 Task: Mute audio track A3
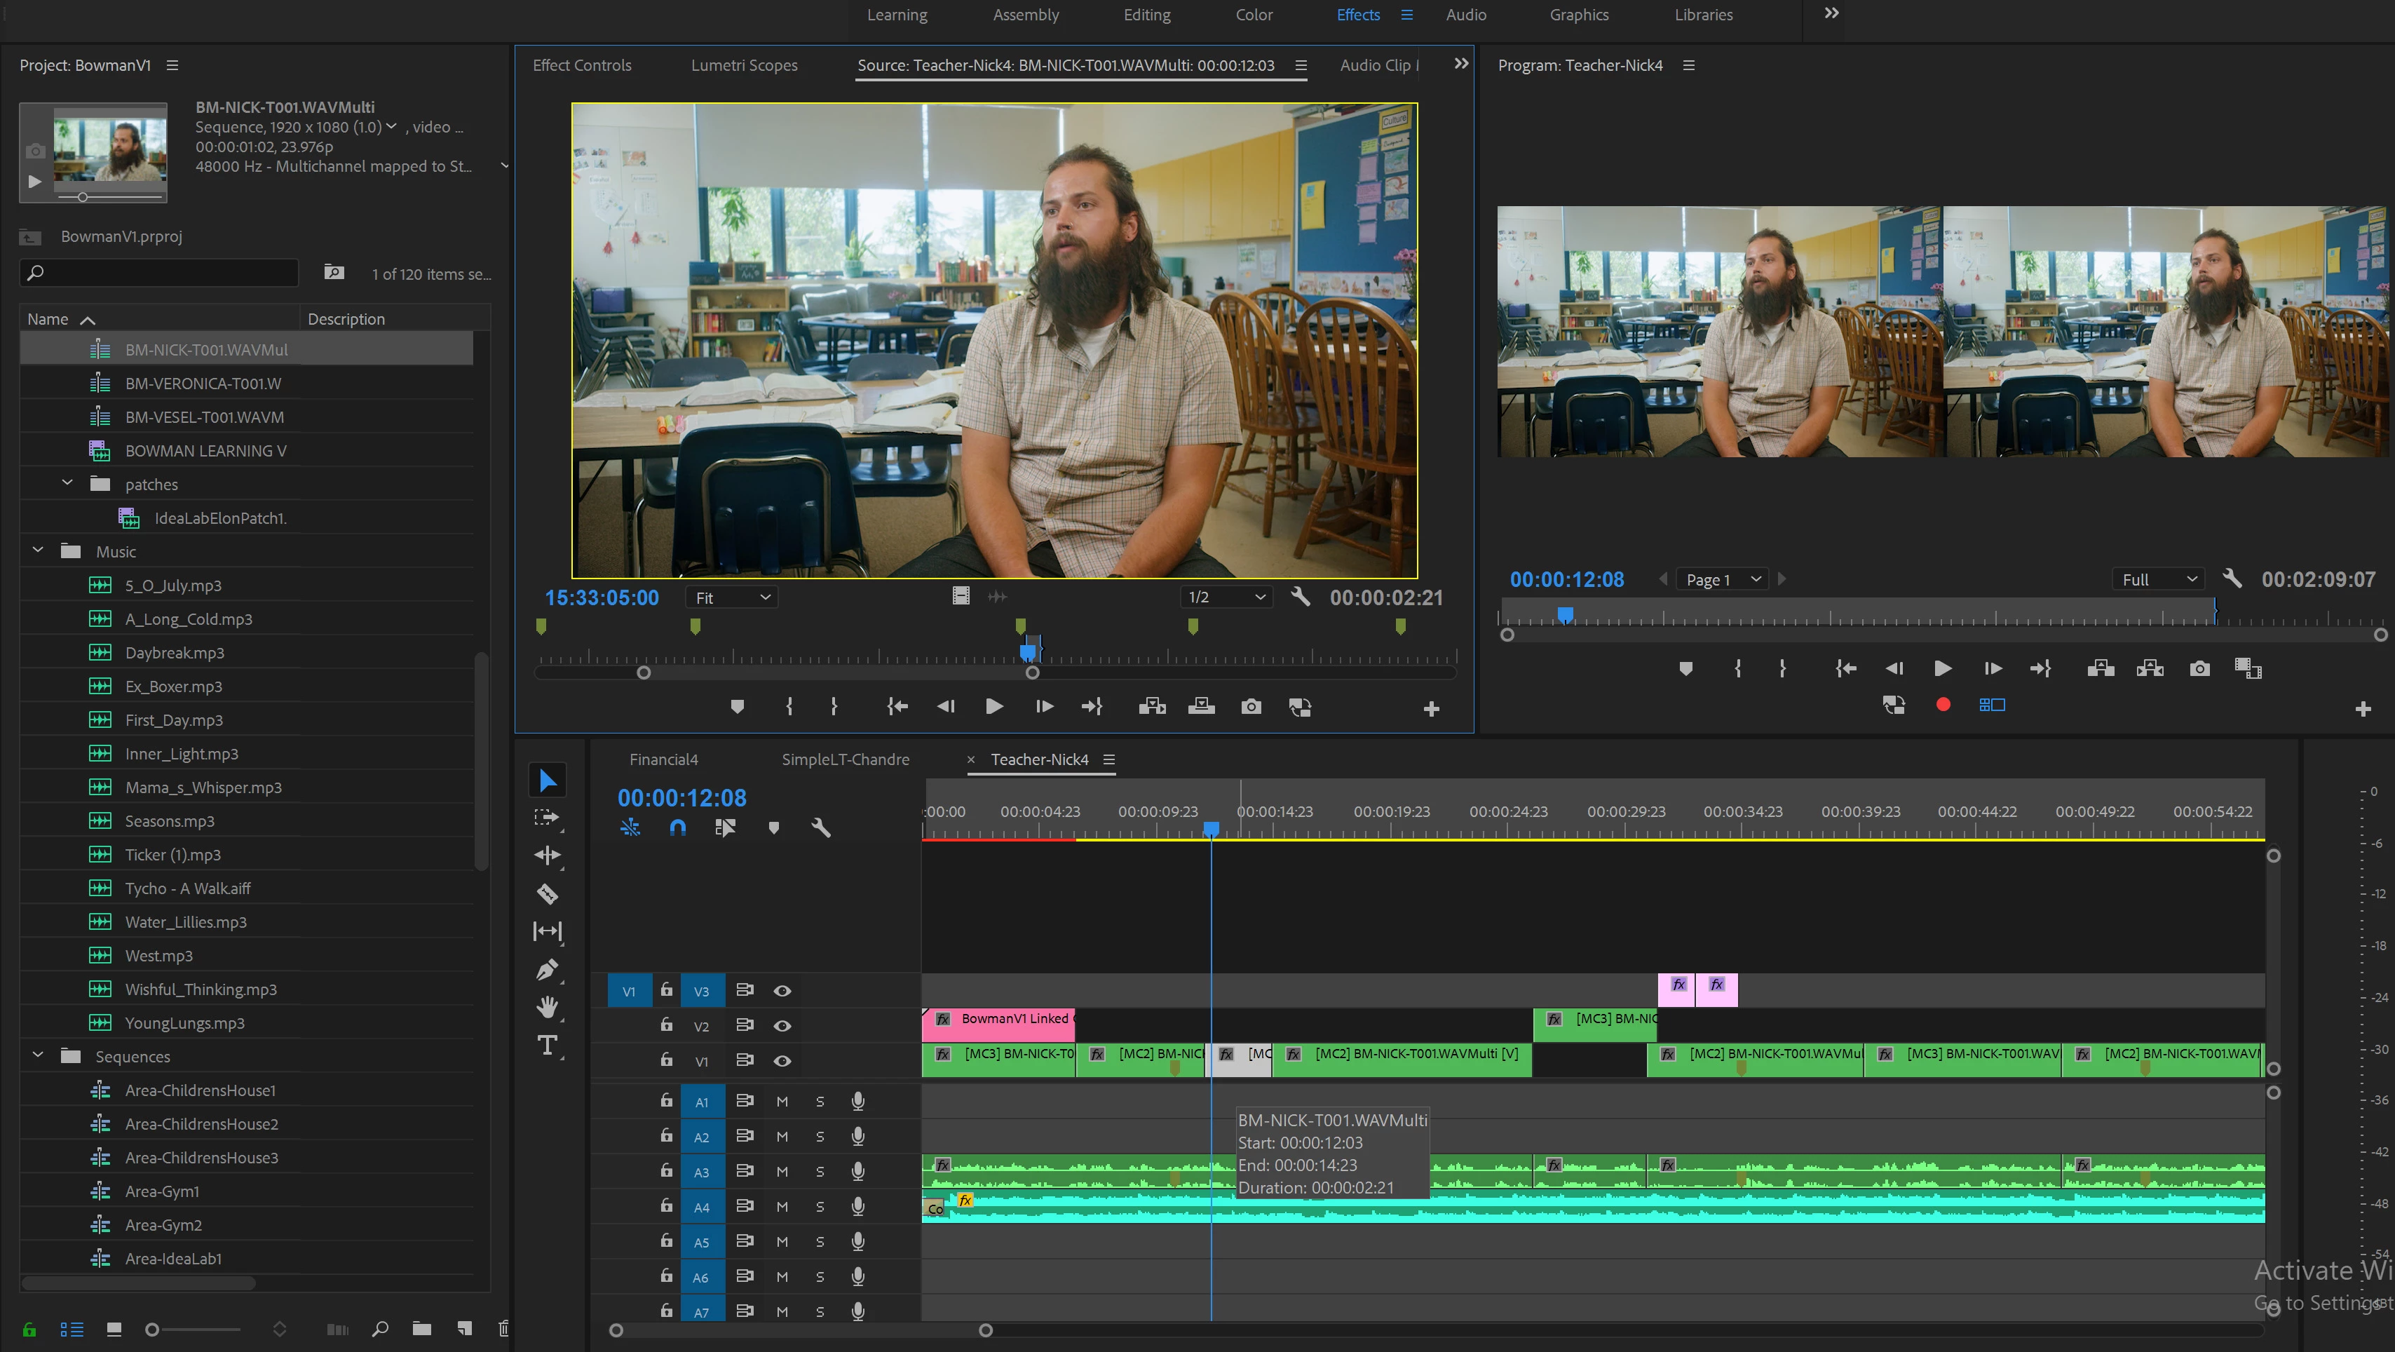click(782, 1172)
